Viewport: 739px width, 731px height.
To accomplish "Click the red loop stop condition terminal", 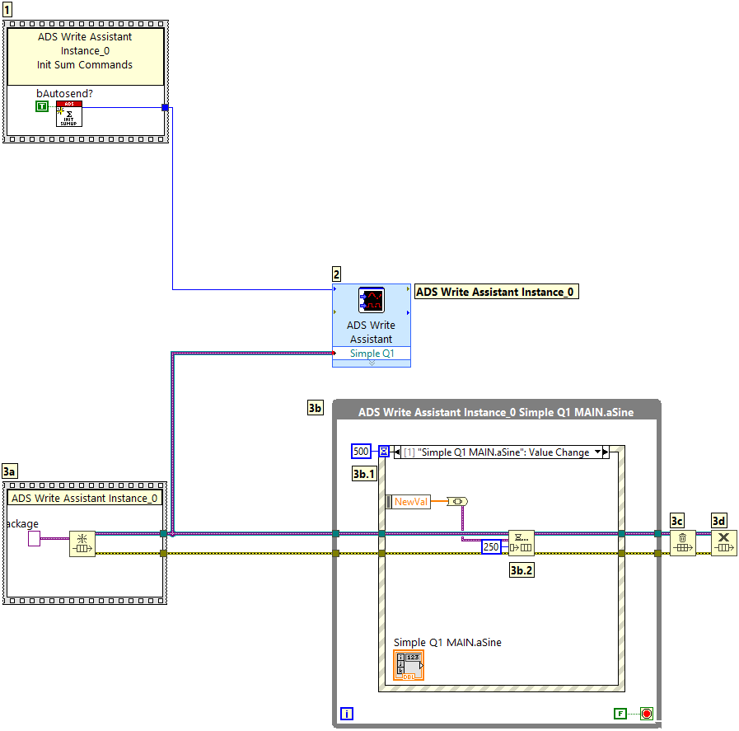I will coord(647,714).
